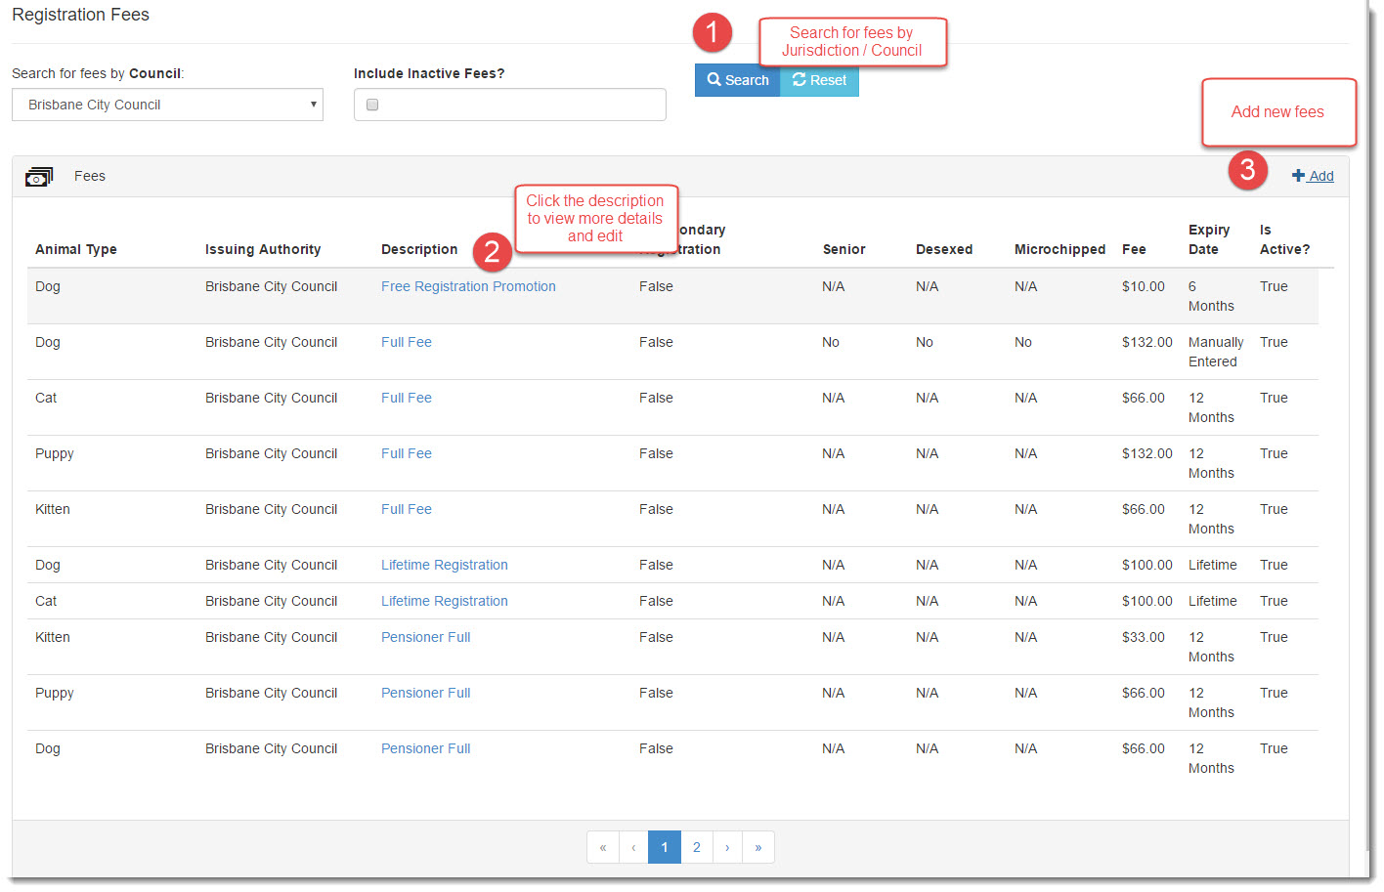
Task: Go to next page with › button
Action: point(727,847)
